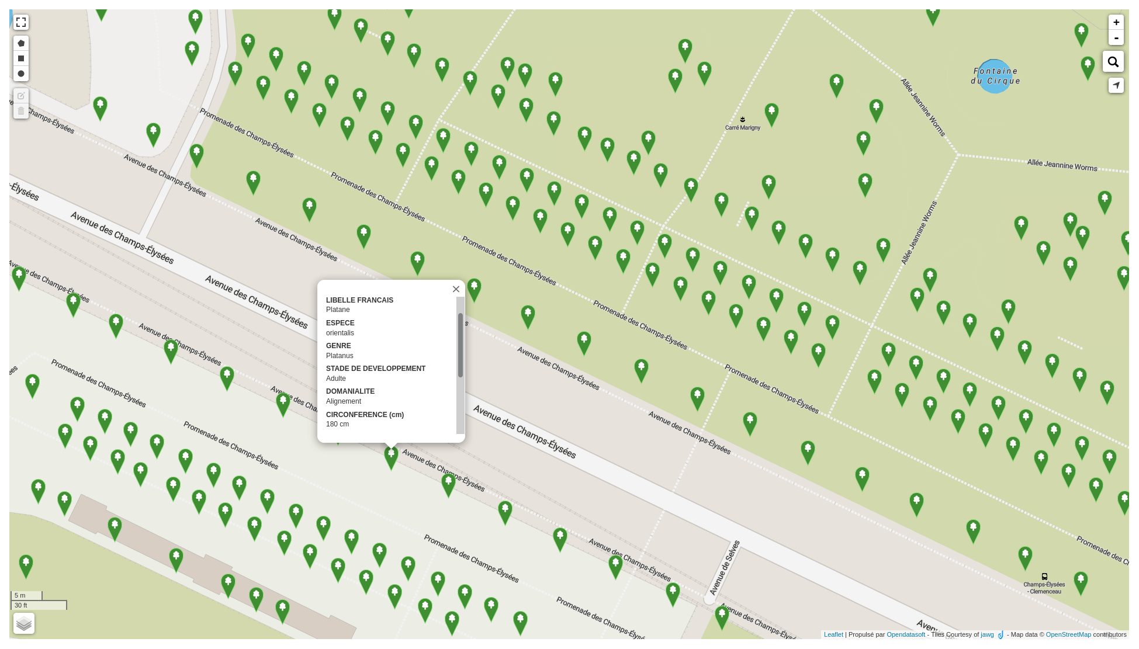Zoom out with the minus button

[x=1116, y=38]
